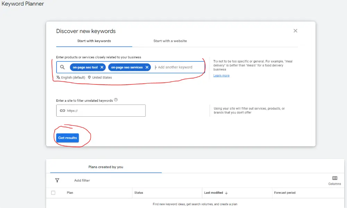Select the Start with keywords tab
Image resolution: width=347 pixels, height=208 pixels.
[x=94, y=41]
